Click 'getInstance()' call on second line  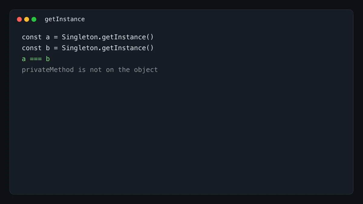[x=128, y=48]
